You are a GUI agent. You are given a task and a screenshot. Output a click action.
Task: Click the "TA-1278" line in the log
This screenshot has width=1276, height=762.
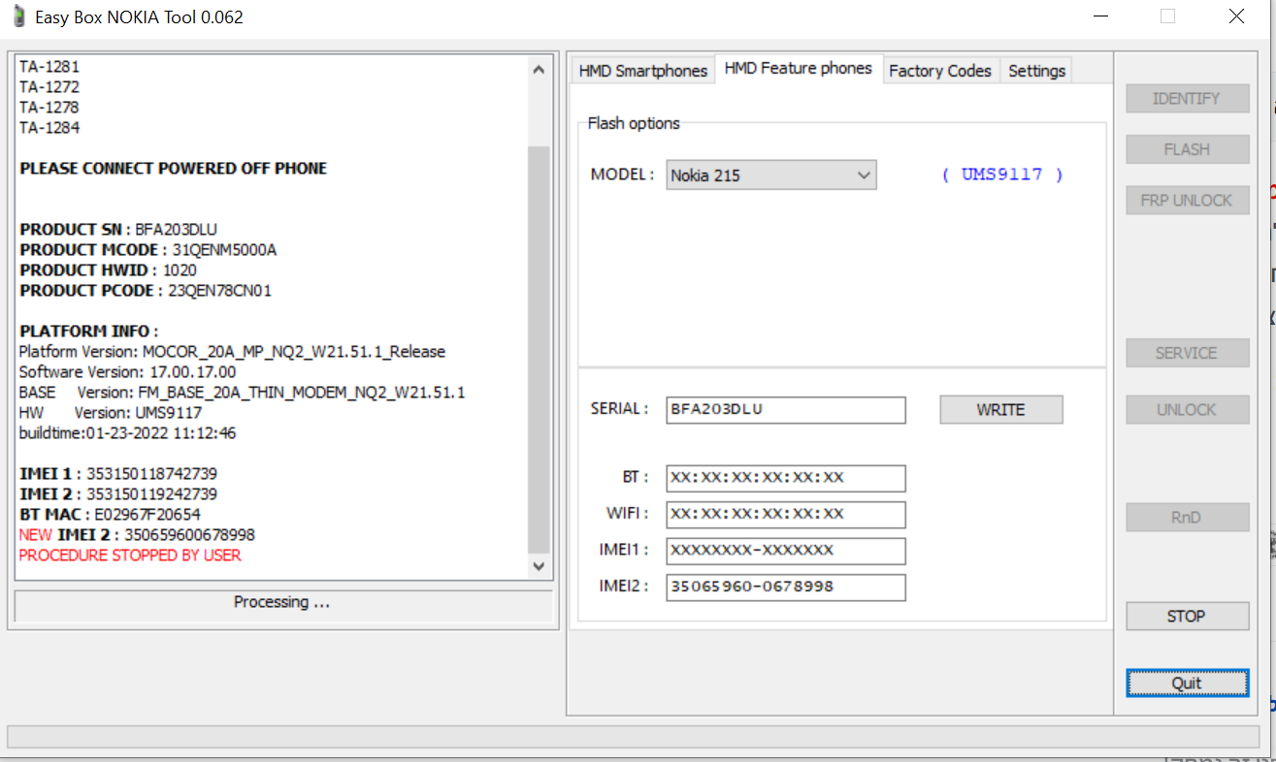click(49, 108)
